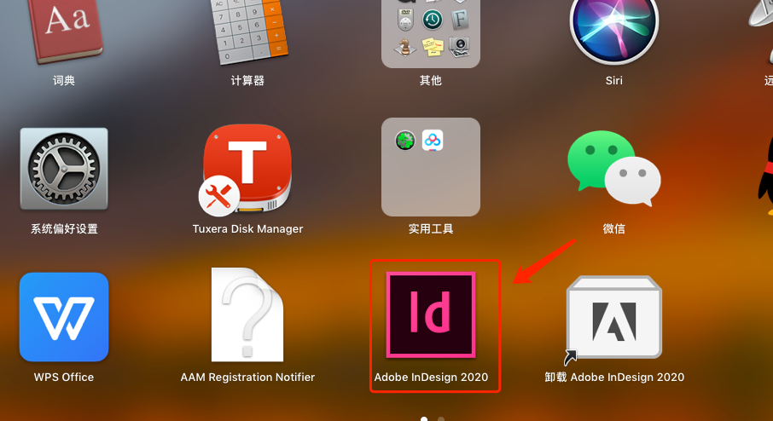Open AAM Registration Notifier
The image size is (773, 421).
pos(247,314)
